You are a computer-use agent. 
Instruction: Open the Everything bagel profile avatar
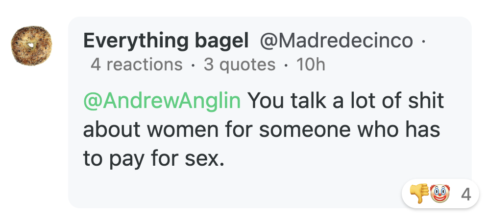click(32, 45)
